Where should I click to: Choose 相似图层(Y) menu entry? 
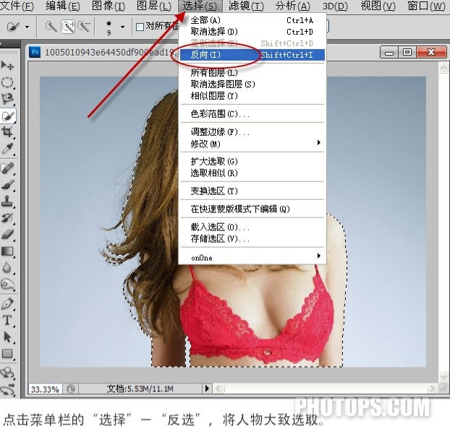[252, 95]
